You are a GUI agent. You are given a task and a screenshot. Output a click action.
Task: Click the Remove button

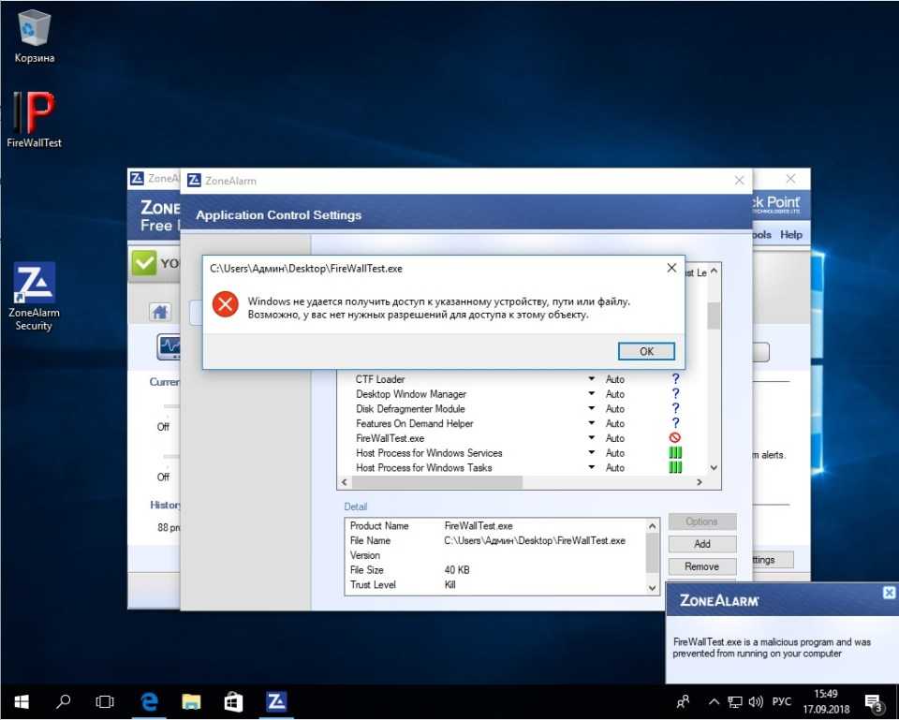(702, 566)
